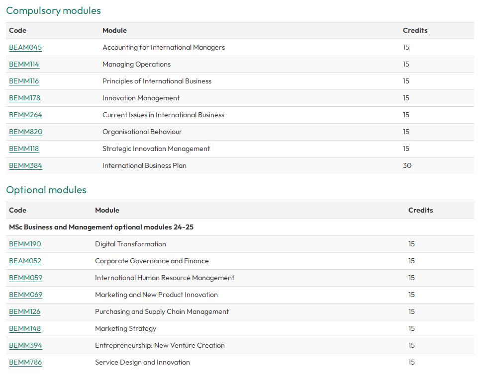Image resolution: width=480 pixels, height=378 pixels.
Task: Open the BEMM394 module link
Action: click(25, 345)
